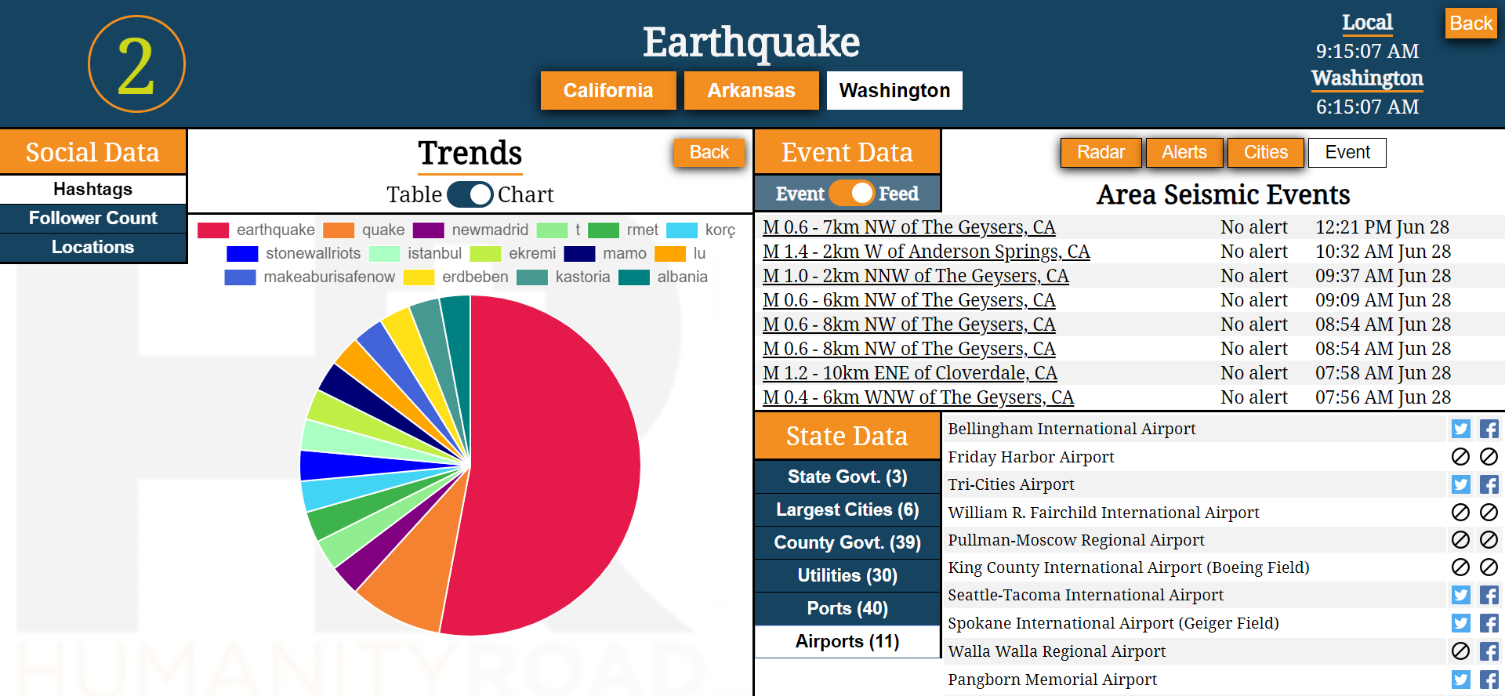Open Twitter for Pangborn Memorial Airport
This screenshot has width=1505, height=696.
click(1460, 680)
